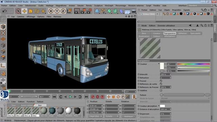Record active objects keyframe button
This screenshot has height=122, width=217.
pyautogui.click(x=93, y=97)
